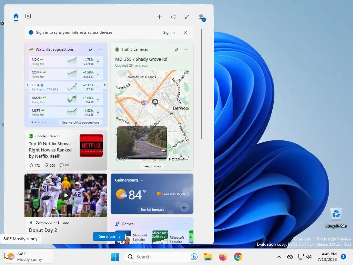The width and height of the screenshot is (353, 265).
Task: Click the taskbar Search box
Action: tap(161, 257)
